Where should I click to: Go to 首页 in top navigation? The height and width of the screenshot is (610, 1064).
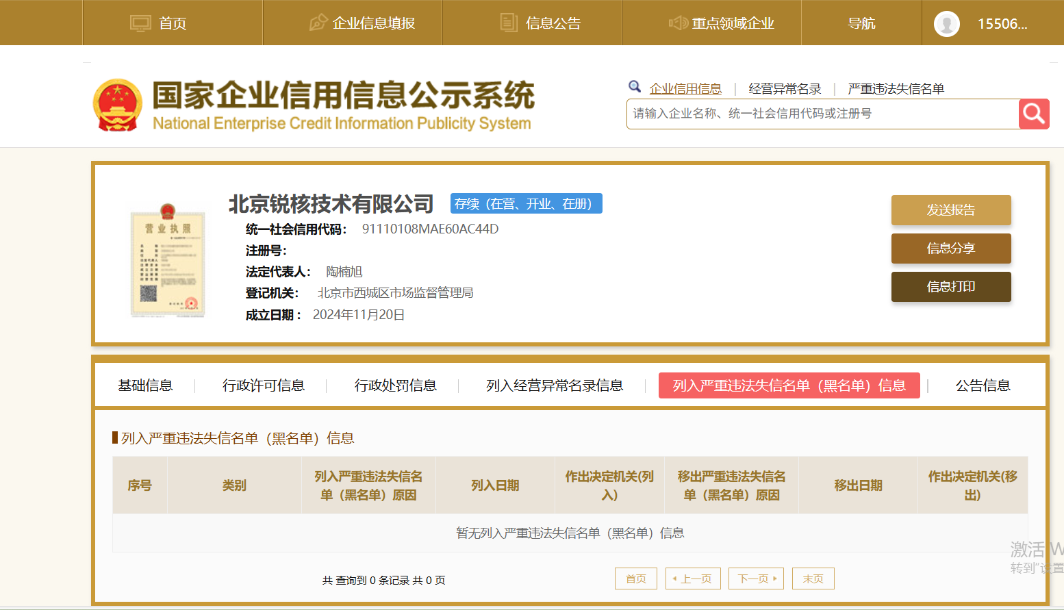159,23
